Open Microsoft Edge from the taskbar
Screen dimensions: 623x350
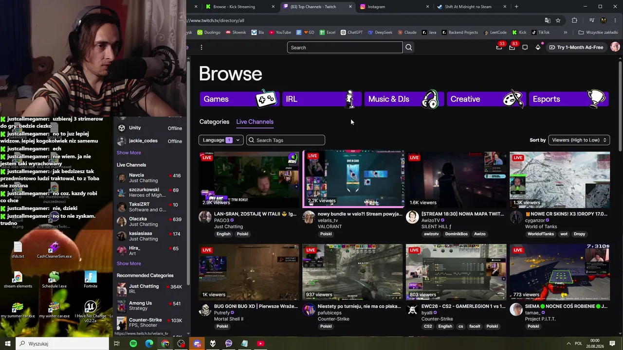click(149, 344)
